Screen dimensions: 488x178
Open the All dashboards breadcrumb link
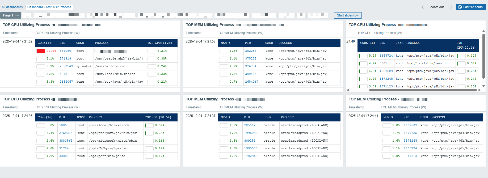tap(12, 7)
